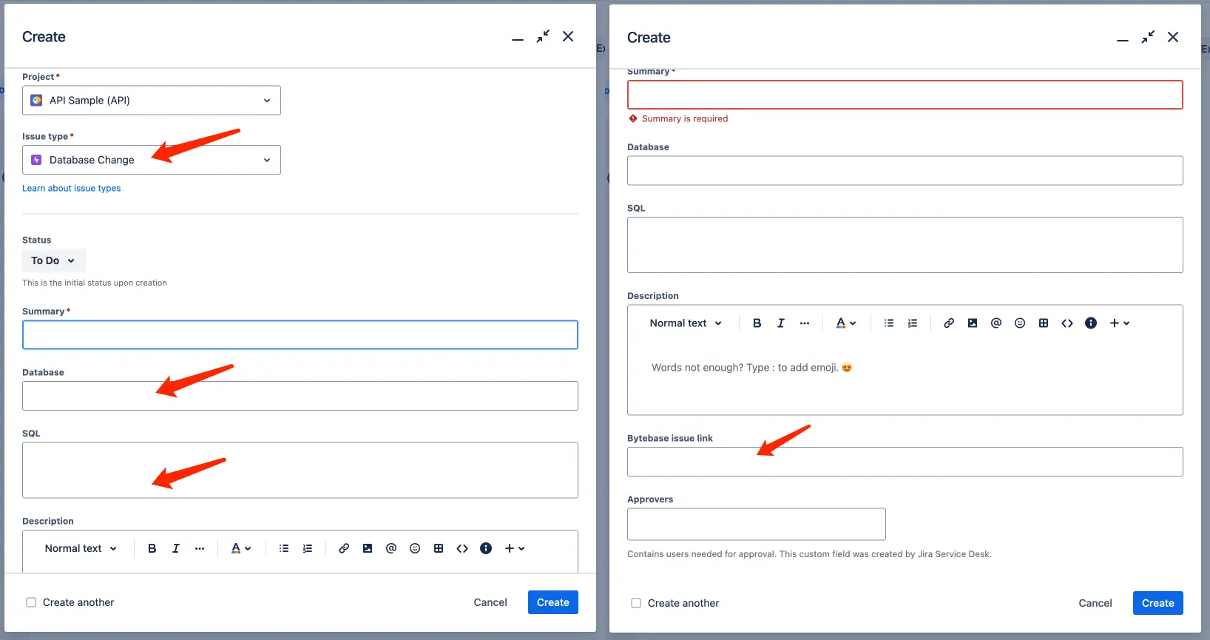1210x640 pixels.
Task: Check Create another in left dialog
Action: click(x=31, y=602)
